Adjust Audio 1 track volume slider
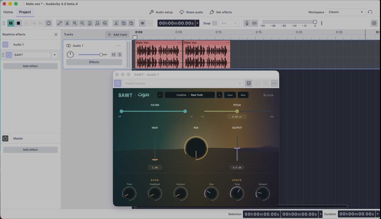This screenshot has width=381, height=219. click(101, 54)
